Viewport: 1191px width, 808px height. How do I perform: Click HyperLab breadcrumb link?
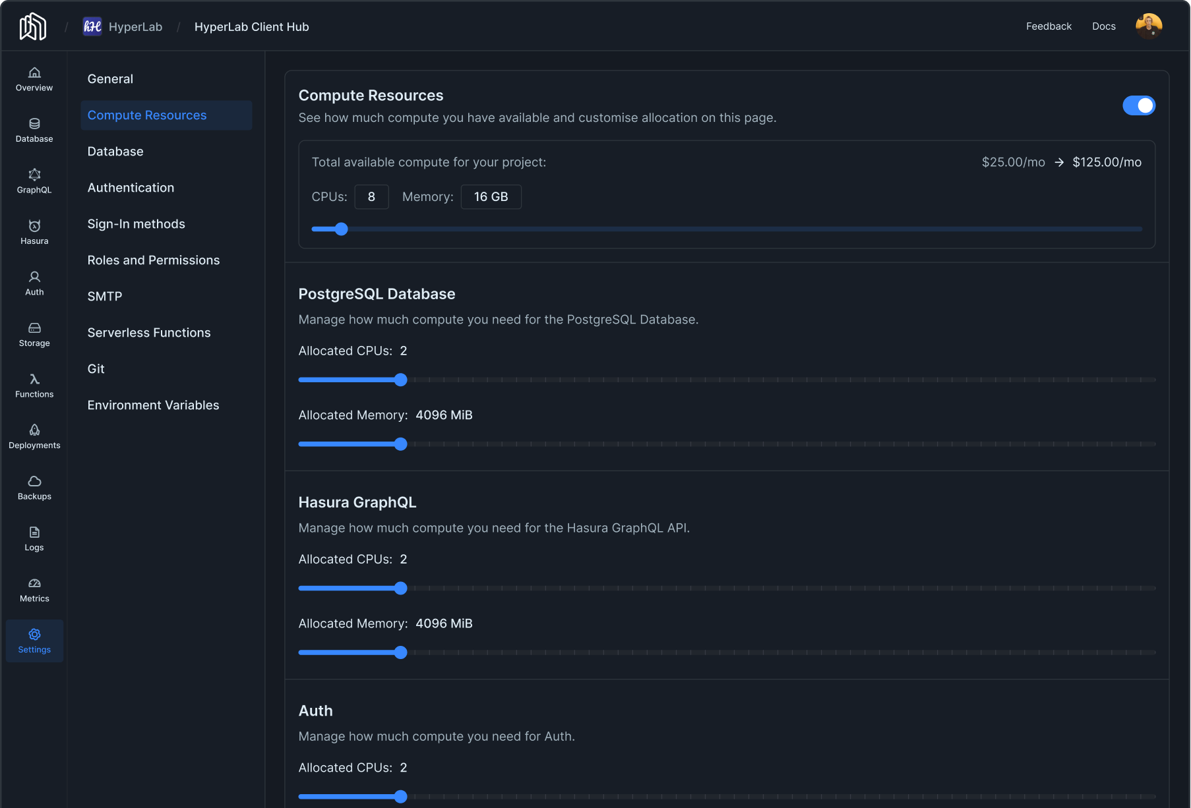[x=135, y=27]
